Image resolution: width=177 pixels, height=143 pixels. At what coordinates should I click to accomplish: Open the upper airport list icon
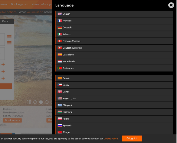[x=9, y=37]
